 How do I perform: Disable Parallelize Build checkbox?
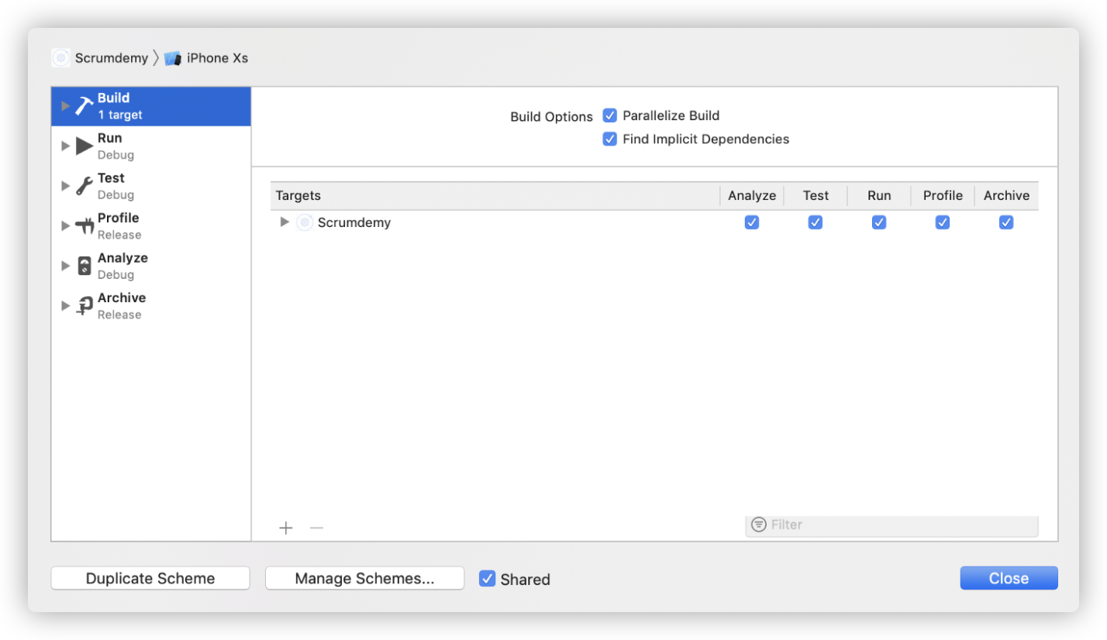pos(610,115)
